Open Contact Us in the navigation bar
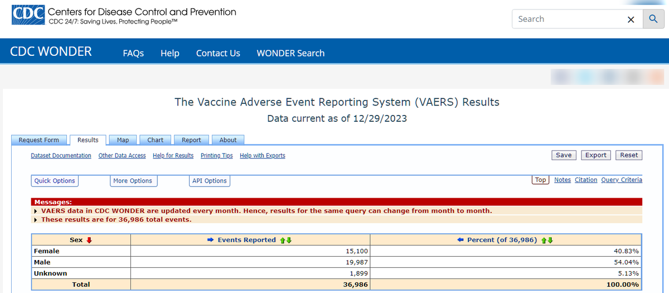 pyautogui.click(x=218, y=53)
